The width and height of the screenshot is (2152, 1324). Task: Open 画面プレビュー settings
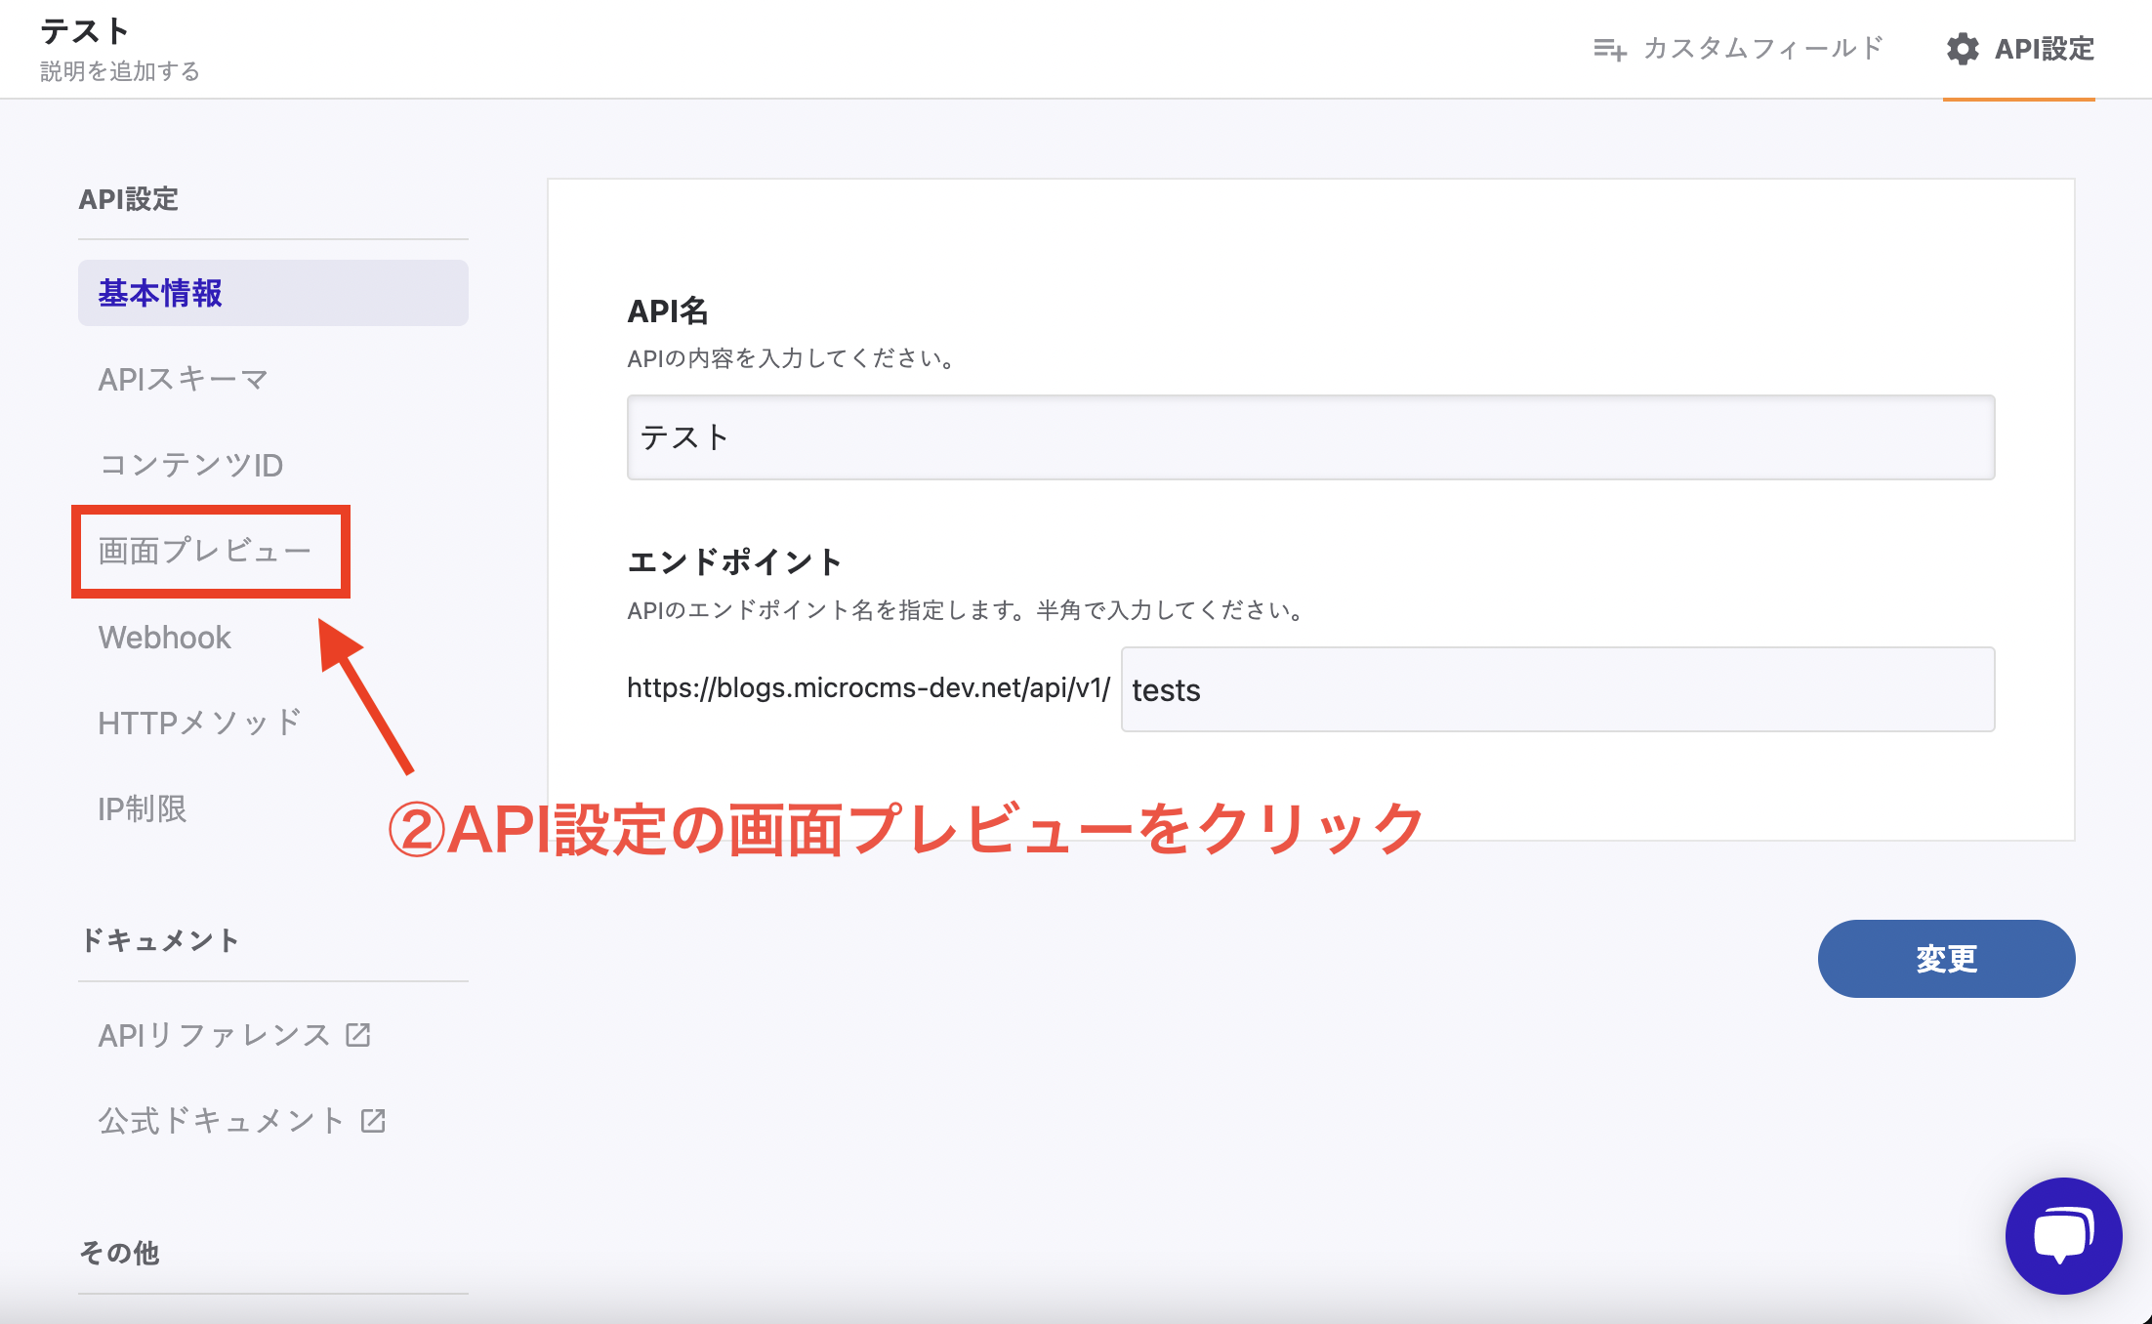tap(205, 551)
